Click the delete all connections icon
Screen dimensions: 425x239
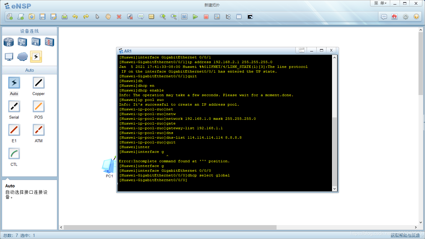coord(130,17)
